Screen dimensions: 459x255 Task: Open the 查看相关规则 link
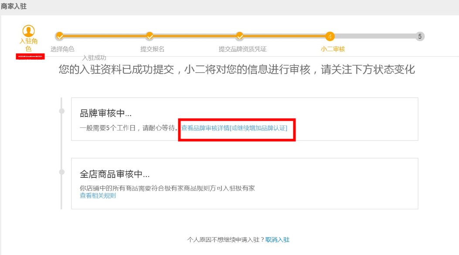click(98, 196)
